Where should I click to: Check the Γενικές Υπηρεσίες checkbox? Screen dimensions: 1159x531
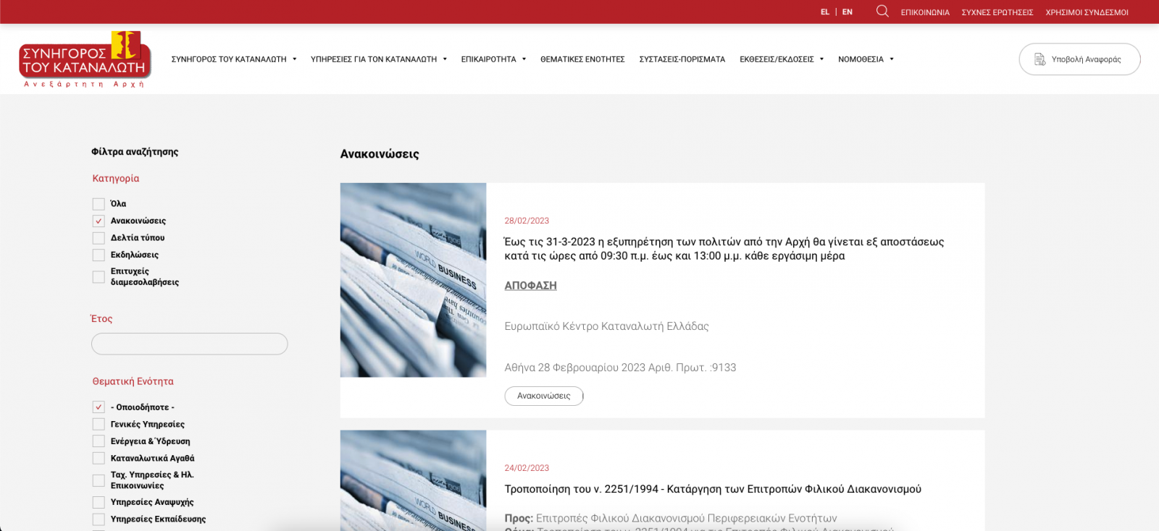pos(99,424)
